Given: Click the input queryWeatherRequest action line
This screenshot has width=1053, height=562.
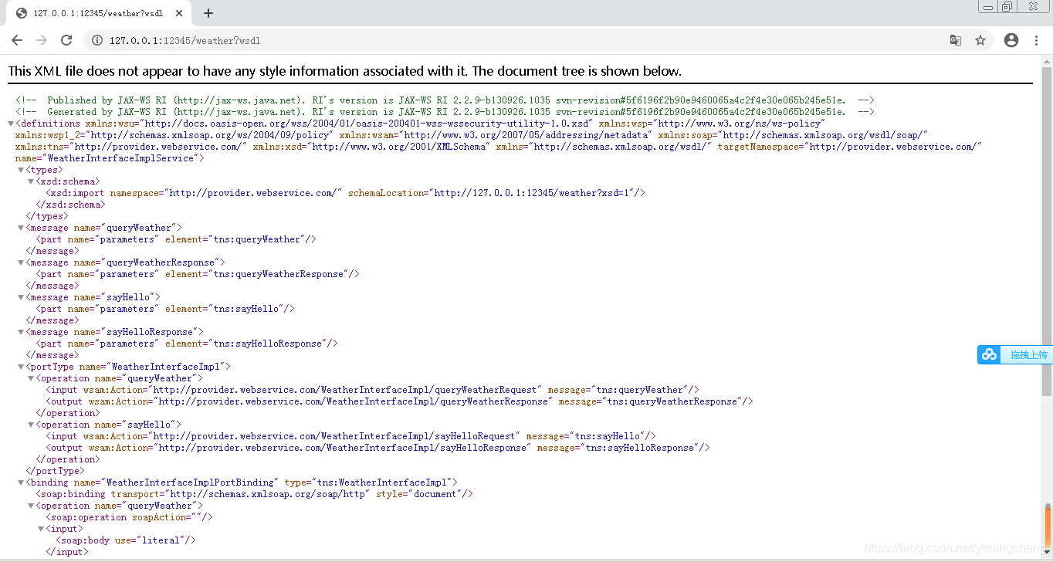Looking at the screenshot, I should tap(373, 390).
